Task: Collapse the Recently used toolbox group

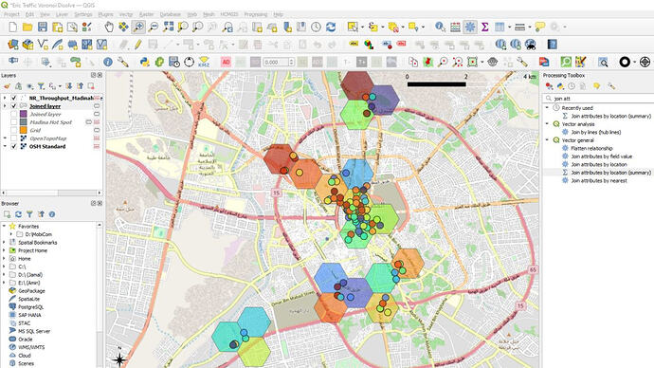Action: pos(547,107)
